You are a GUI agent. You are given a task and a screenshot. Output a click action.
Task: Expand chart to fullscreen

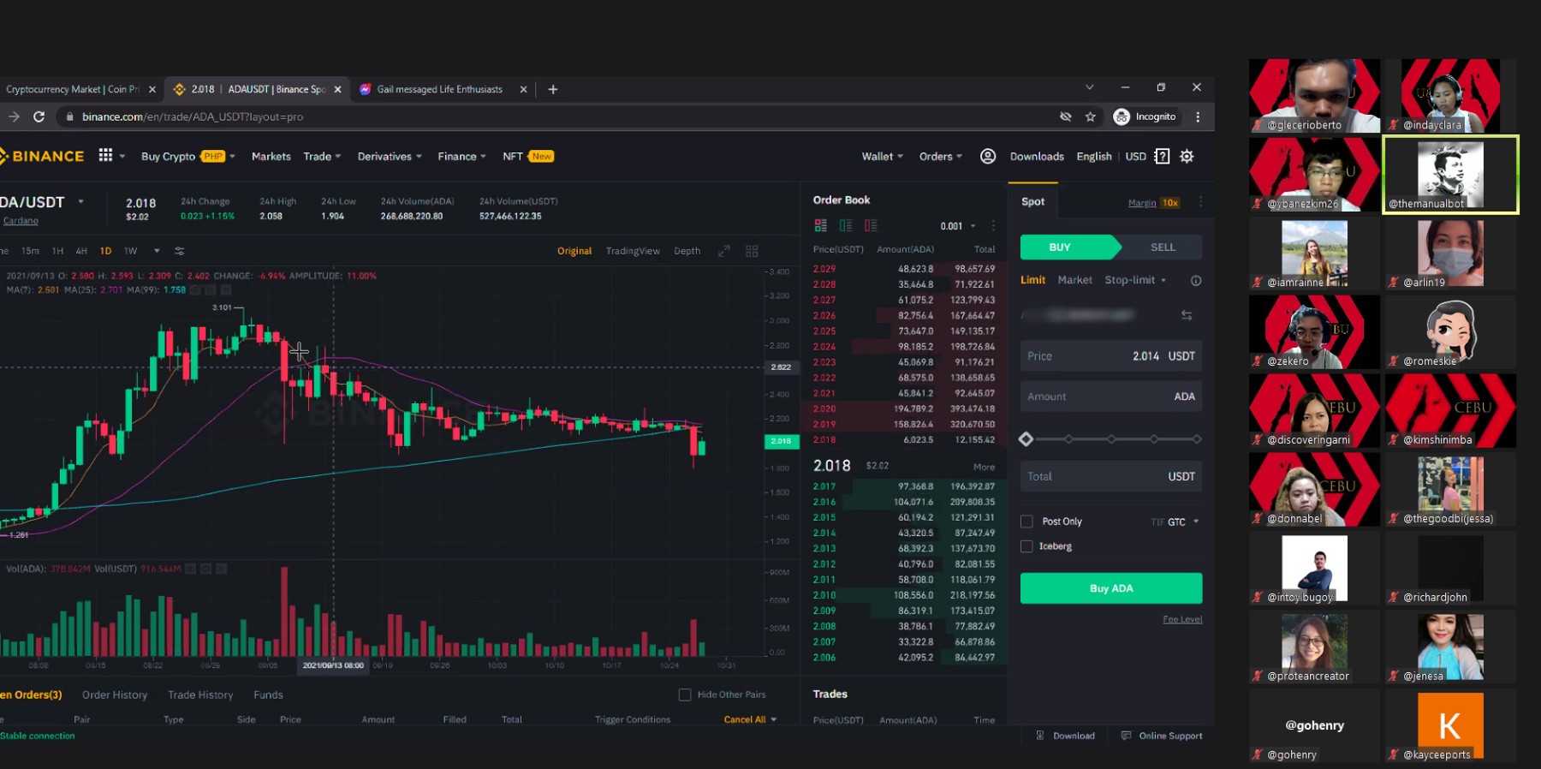[x=724, y=251]
